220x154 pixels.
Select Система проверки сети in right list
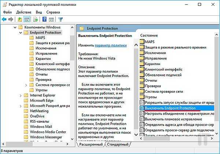(161, 92)
